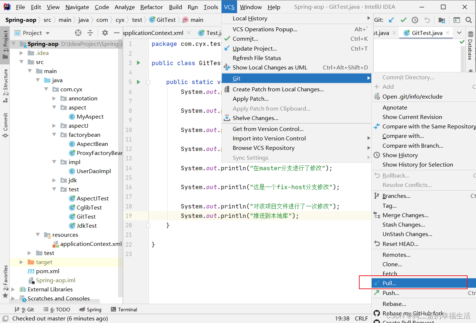
Task: Expand the annotation package
Action: pyautogui.click(x=54, y=98)
